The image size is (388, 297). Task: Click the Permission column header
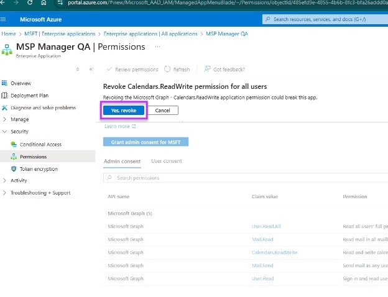coord(355,196)
